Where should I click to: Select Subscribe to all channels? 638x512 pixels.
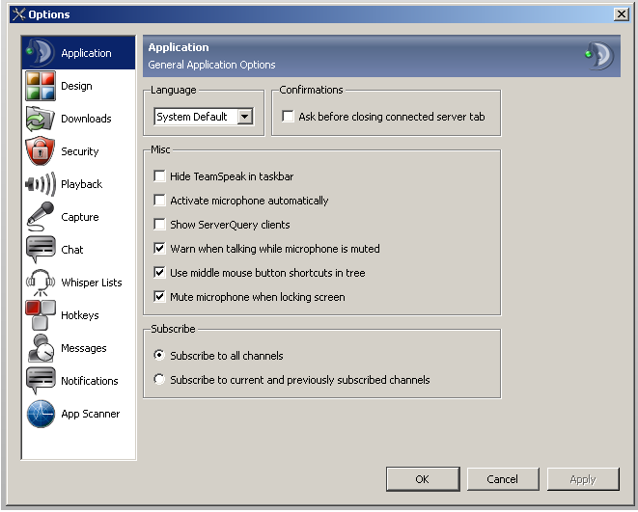[x=159, y=355]
